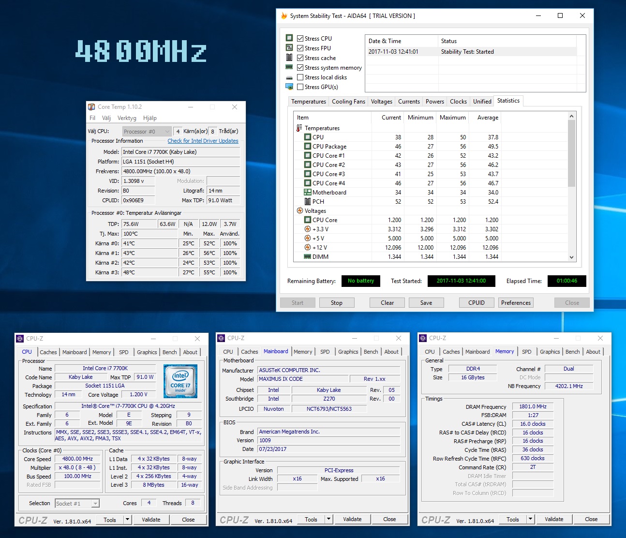Image resolution: width=626 pixels, height=538 pixels.
Task: Click the Stress CPU chip icon
Action: pos(289,38)
